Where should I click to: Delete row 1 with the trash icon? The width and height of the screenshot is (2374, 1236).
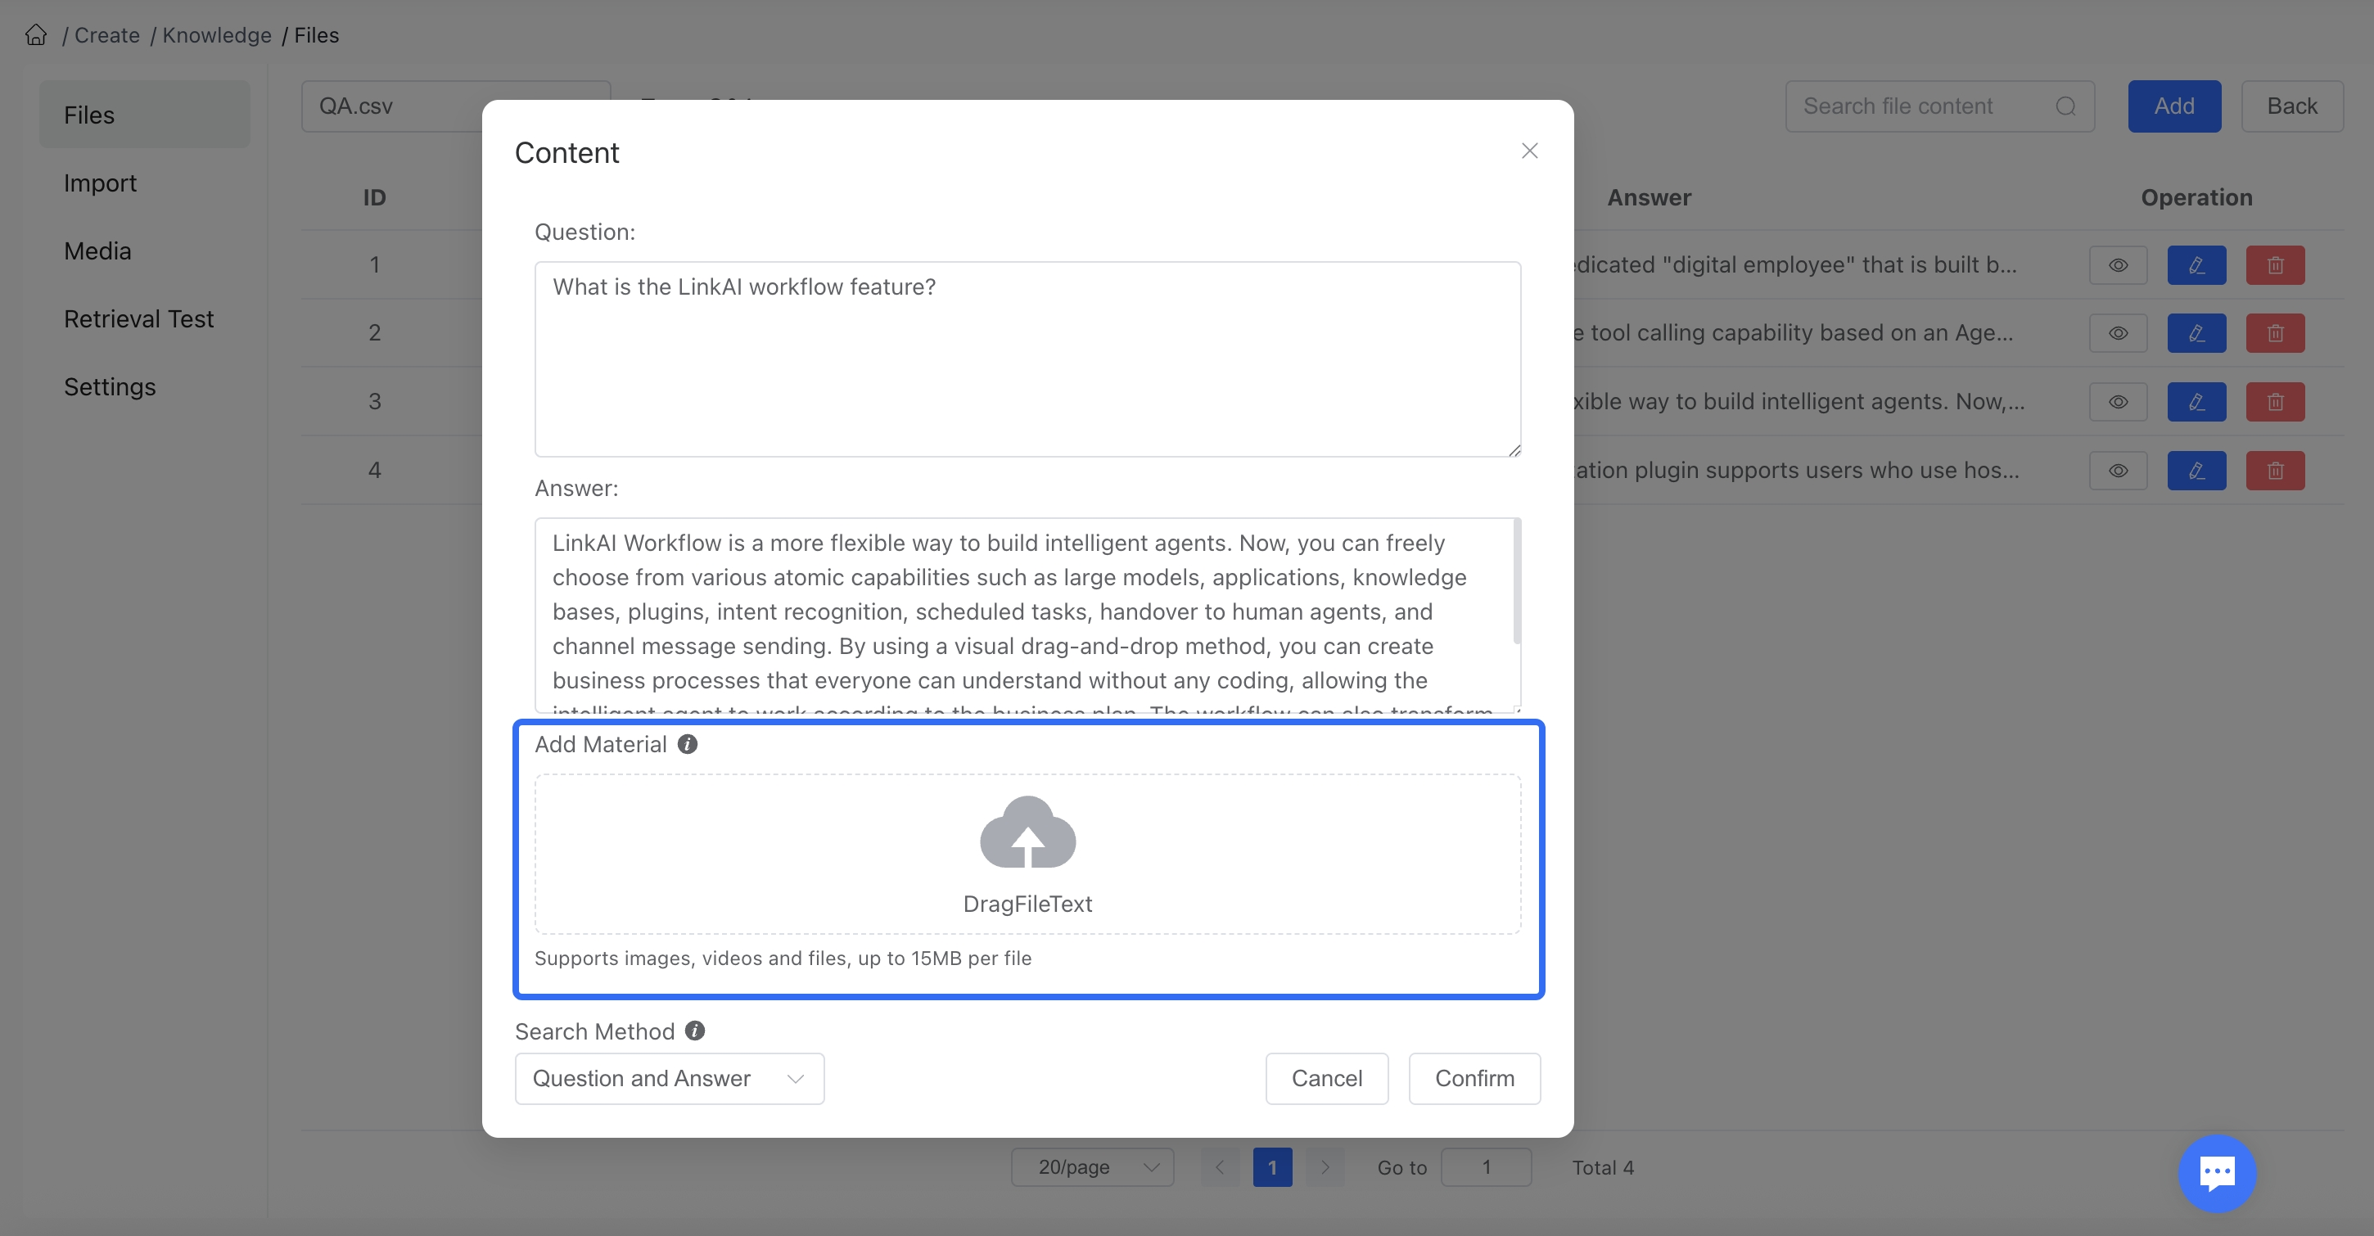click(x=2276, y=265)
